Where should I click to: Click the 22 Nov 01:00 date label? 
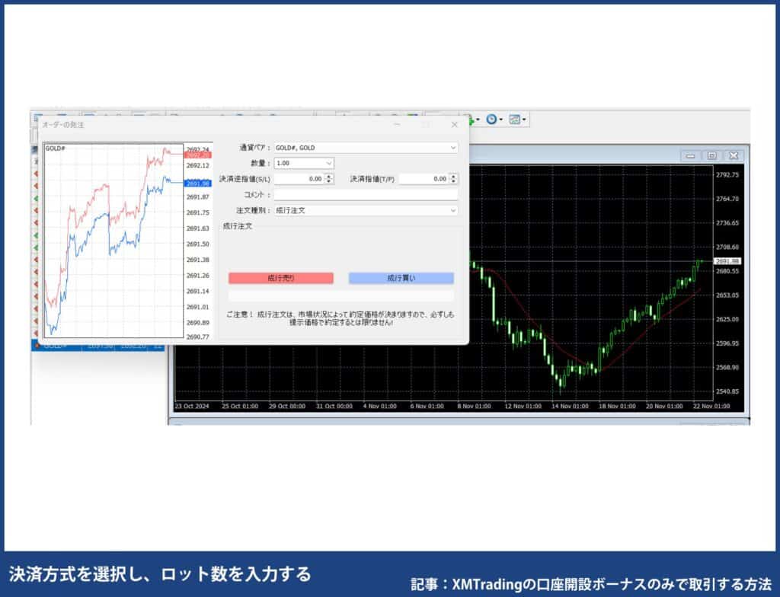click(711, 407)
